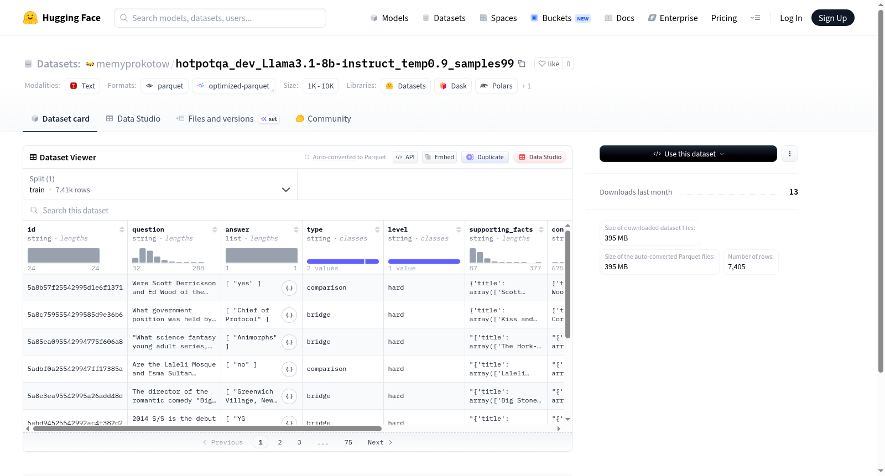Expand JSON cell for "Animorphs" answer
The width and height of the screenshot is (885, 476).
(x=289, y=342)
